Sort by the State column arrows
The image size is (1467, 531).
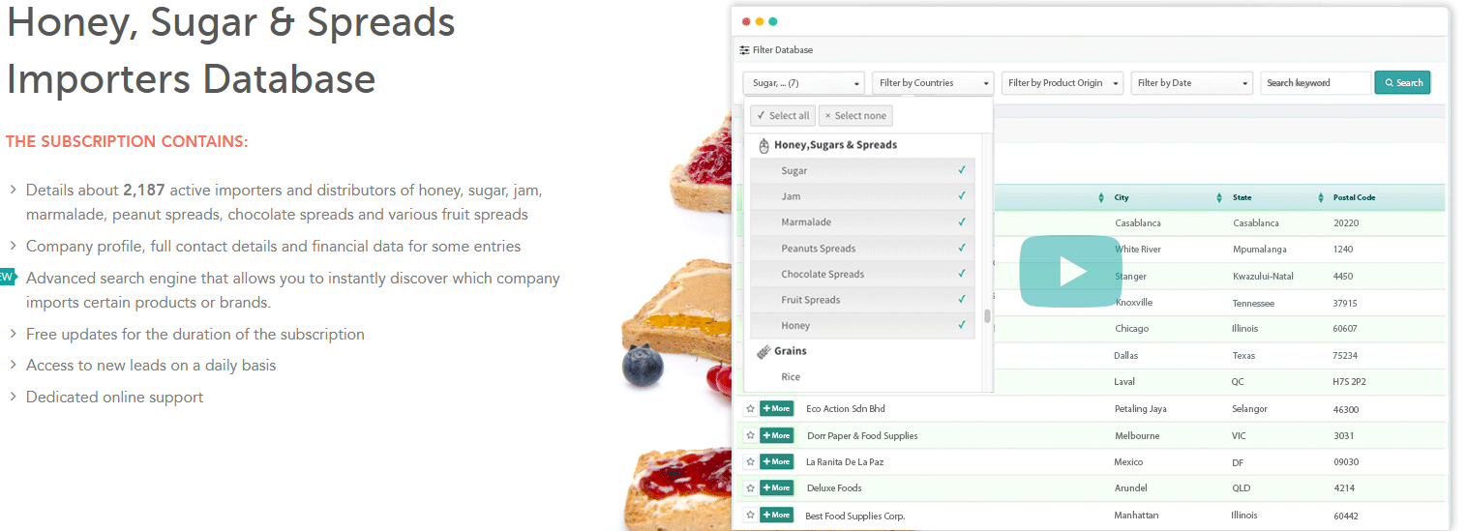1321,198
